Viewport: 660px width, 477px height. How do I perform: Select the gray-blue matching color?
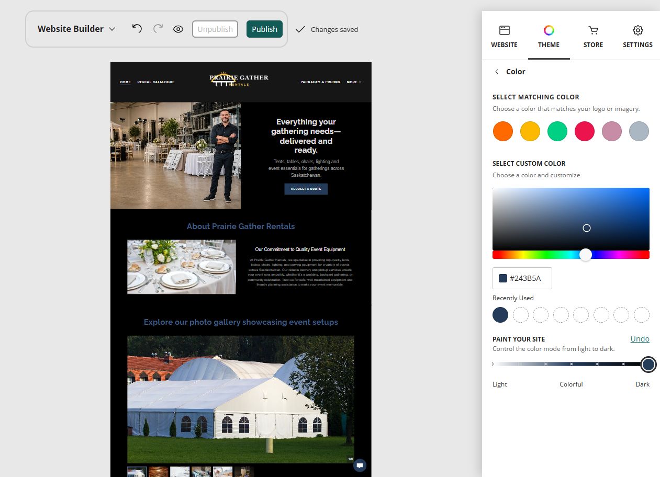639,131
